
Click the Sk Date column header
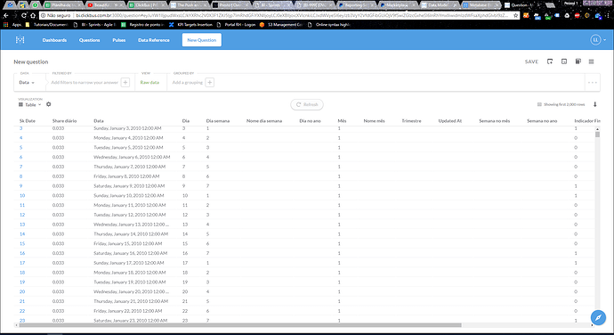28,121
